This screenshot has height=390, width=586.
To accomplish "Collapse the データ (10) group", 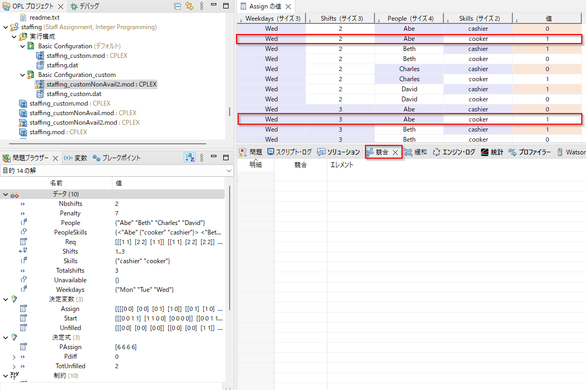I will coord(5,194).
